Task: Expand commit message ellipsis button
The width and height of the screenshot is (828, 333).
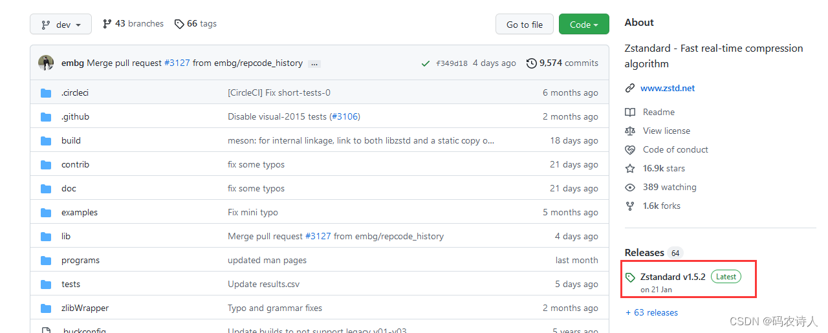Action: pos(314,63)
